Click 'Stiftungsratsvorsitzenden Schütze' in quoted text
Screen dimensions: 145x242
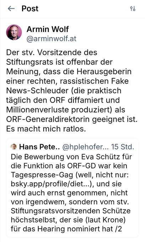[x=71, y=211]
